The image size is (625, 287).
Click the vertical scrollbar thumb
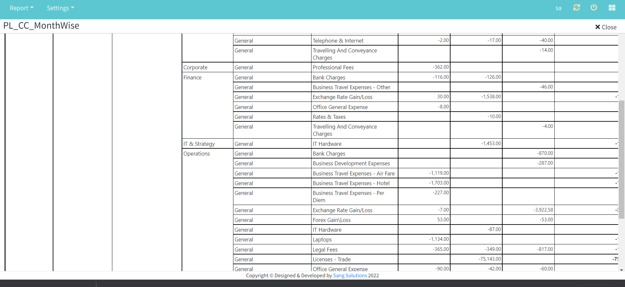[621, 159]
